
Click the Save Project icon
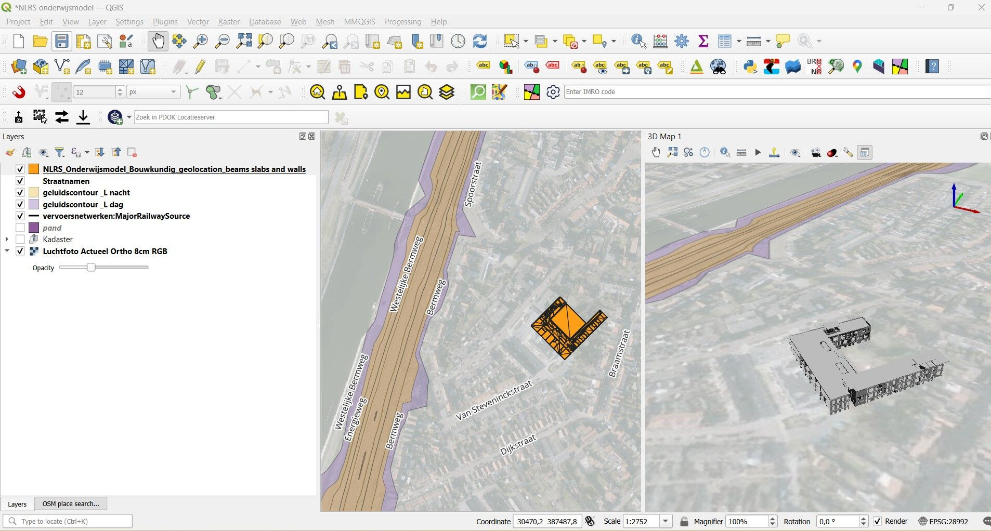pyautogui.click(x=62, y=41)
